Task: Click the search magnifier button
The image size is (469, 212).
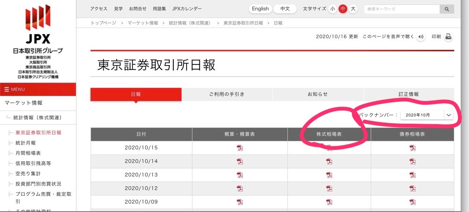Action: pyautogui.click(x=447, y=9)
